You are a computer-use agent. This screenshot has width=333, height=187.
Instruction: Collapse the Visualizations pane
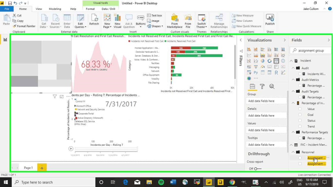click(285, 40)
